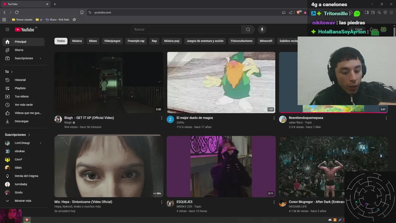
Task: Expand Mostrar más subscriptions
Action: [x=24, y=201]
